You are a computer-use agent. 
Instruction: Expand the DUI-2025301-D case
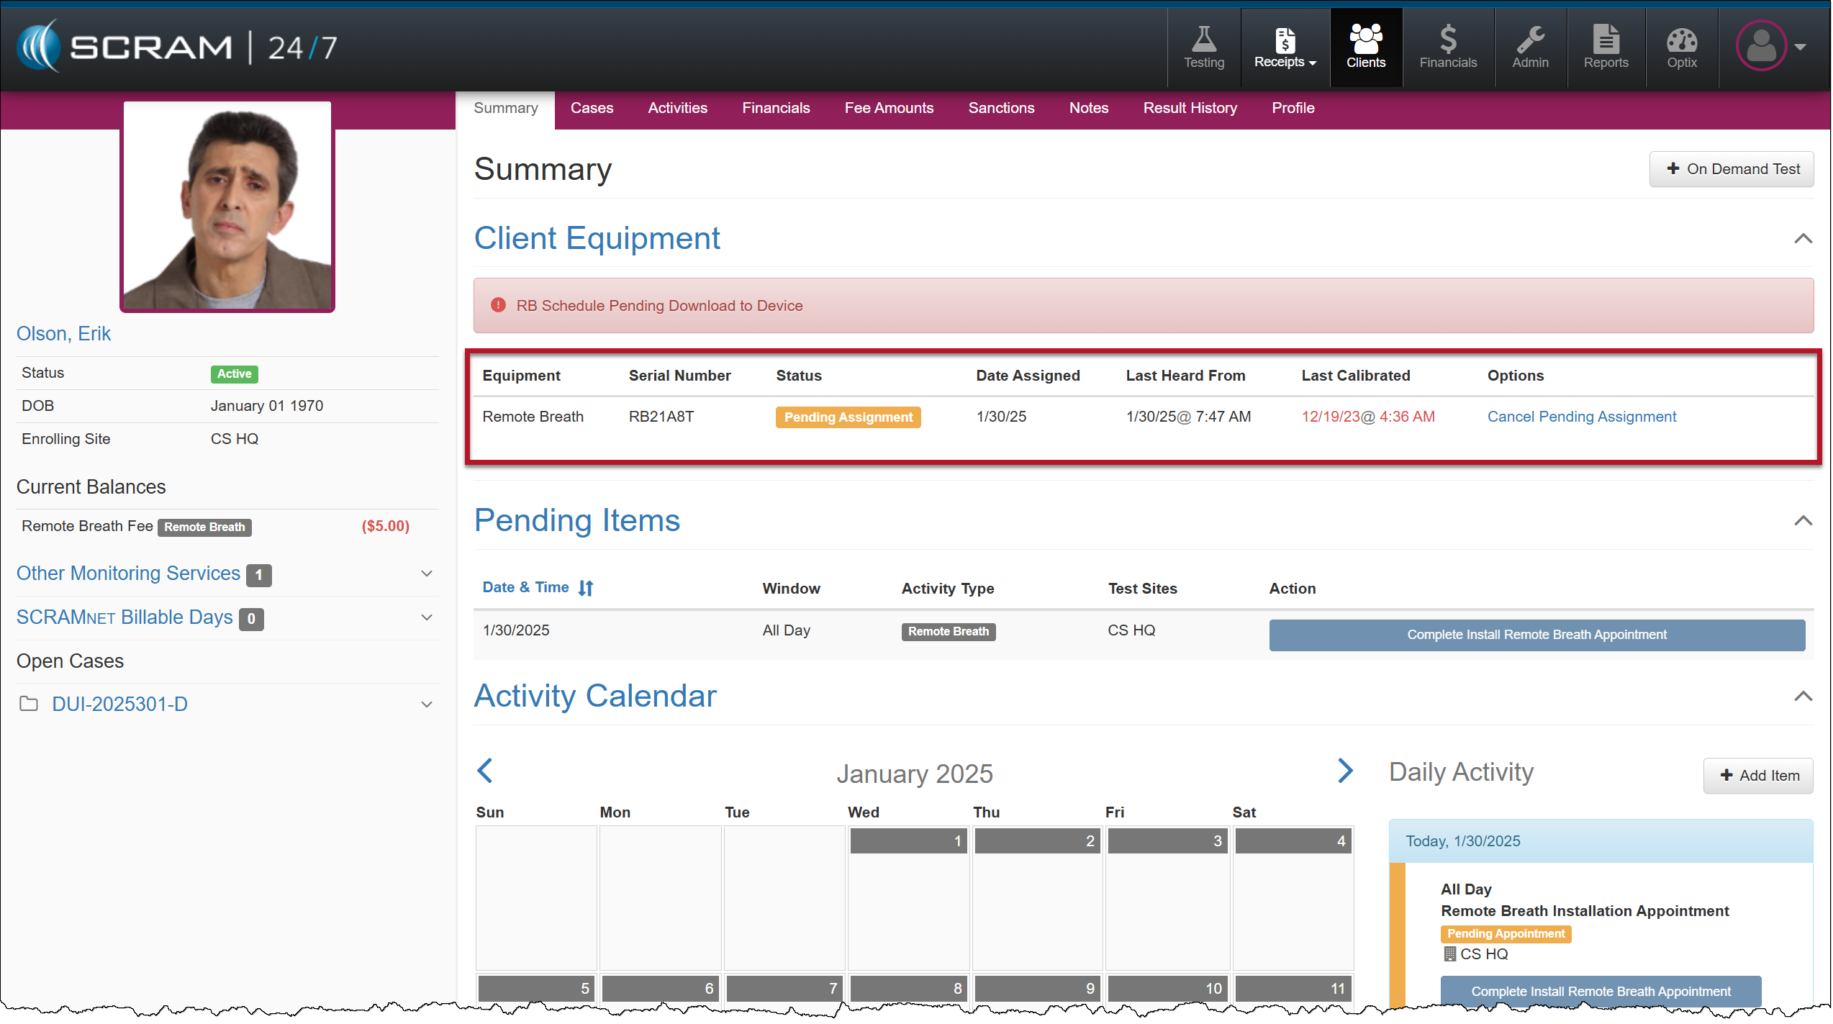pyautogui.click(x=426, y=704)
